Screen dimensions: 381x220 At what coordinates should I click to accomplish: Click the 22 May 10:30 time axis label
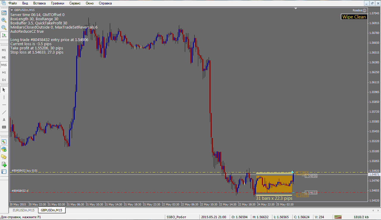(x=209, y=204)
